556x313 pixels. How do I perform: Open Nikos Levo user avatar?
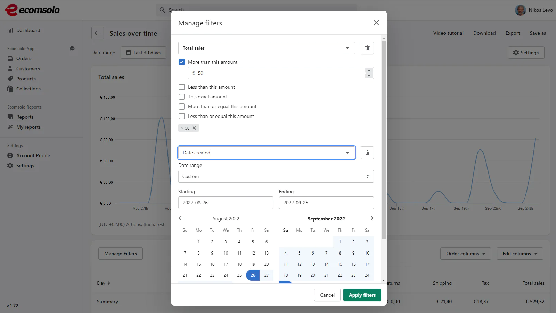click(x=520, y=10)
